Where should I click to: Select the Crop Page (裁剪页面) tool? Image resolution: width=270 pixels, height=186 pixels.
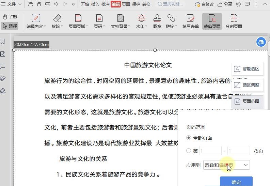coord(212,21)
